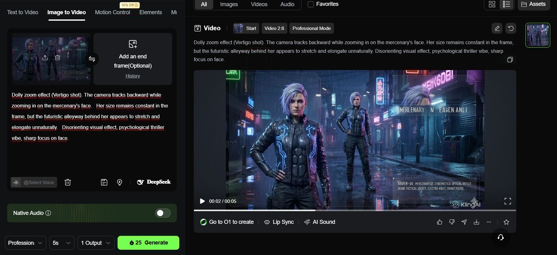Click the 00:02 / 00:05 time display
Viewport: 557px width, 255px height.
click(x=223, y=201)
